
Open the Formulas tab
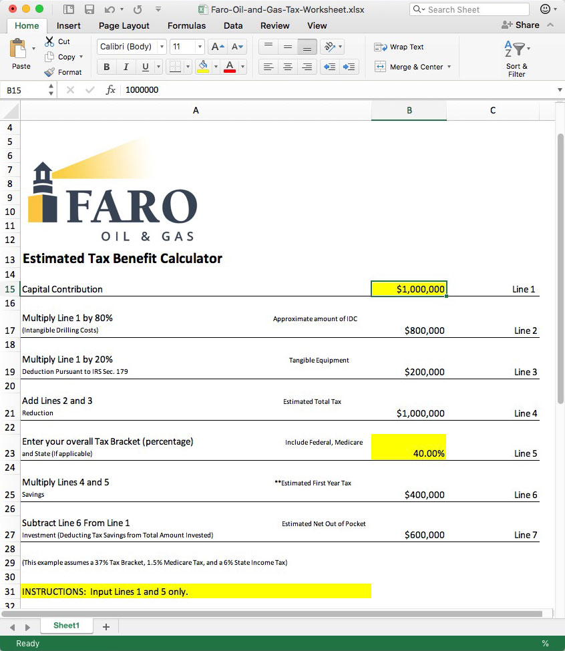click(187, 25)
